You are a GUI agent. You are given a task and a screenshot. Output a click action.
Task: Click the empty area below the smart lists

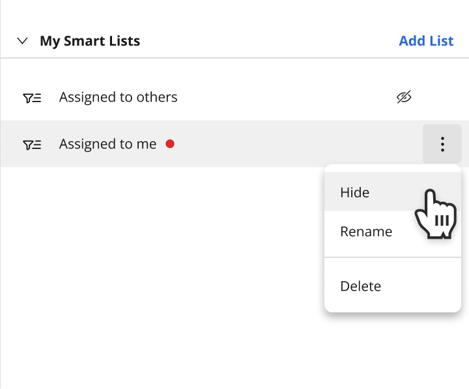[162, 269]
